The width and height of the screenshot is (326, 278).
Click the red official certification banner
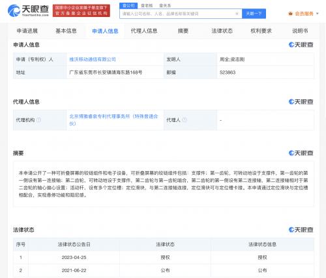(81, 10)
